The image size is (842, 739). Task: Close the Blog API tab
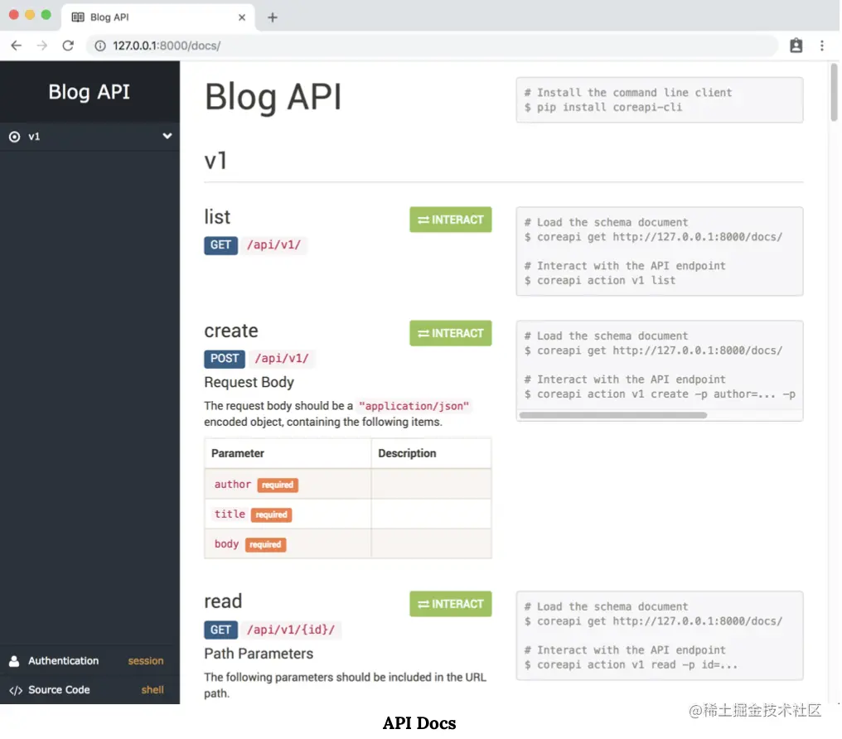(x=242, y=17)
